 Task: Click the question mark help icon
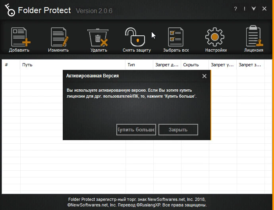[x=235, y=9]
